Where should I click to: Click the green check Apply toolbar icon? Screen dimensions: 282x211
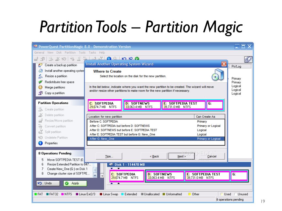click(x=137, y=59)
